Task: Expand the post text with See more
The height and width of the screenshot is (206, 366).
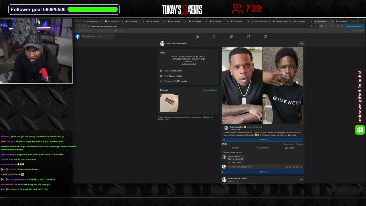Action: [292, 135]
